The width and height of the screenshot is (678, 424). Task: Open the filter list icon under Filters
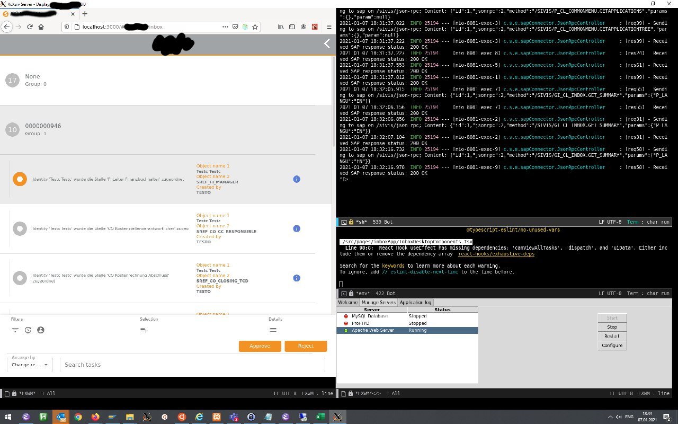(15, 330)
